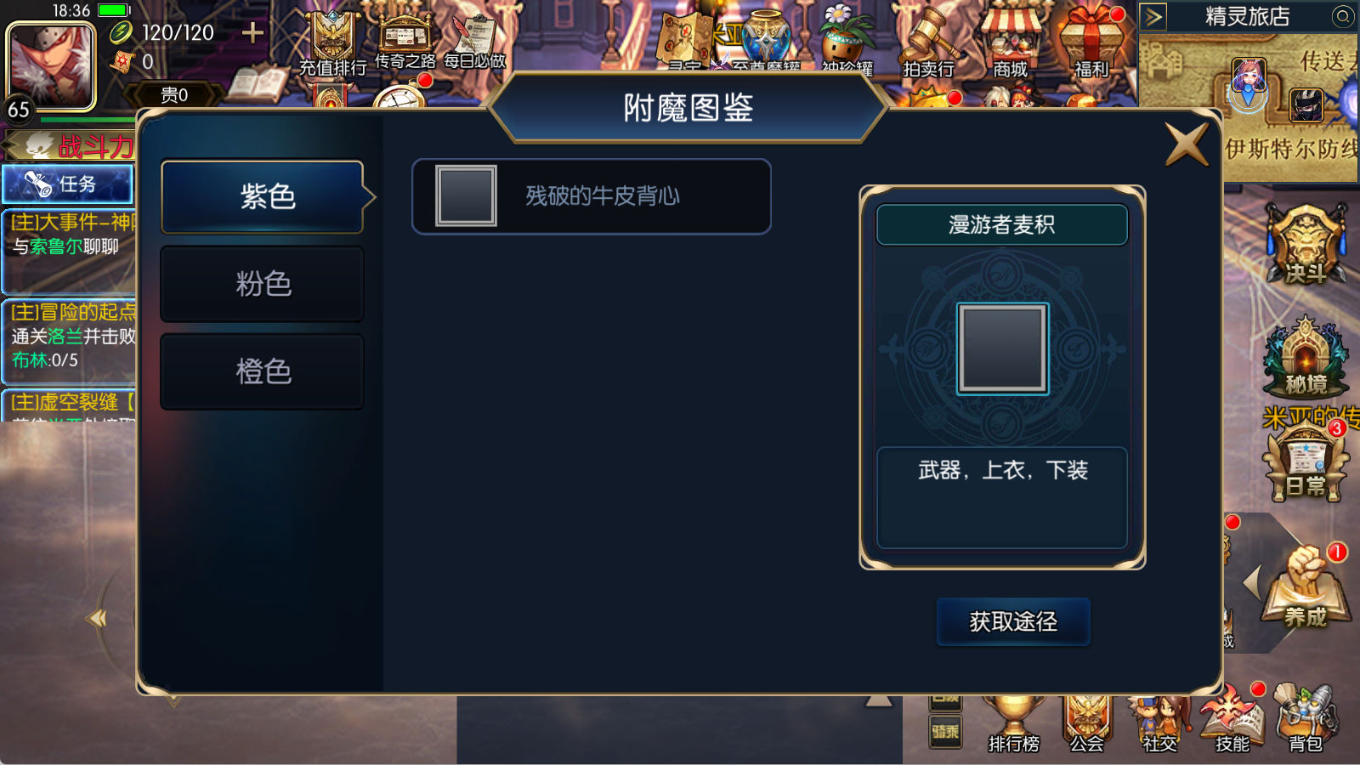
Task: Click the 任务 quest tab
Action: [x=67, y=184]
